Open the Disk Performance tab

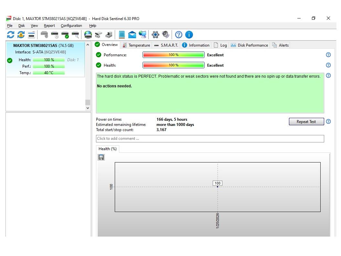[249, 45]
